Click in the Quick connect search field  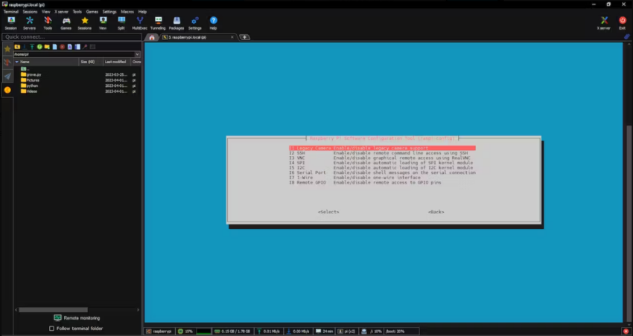[71, 36]
